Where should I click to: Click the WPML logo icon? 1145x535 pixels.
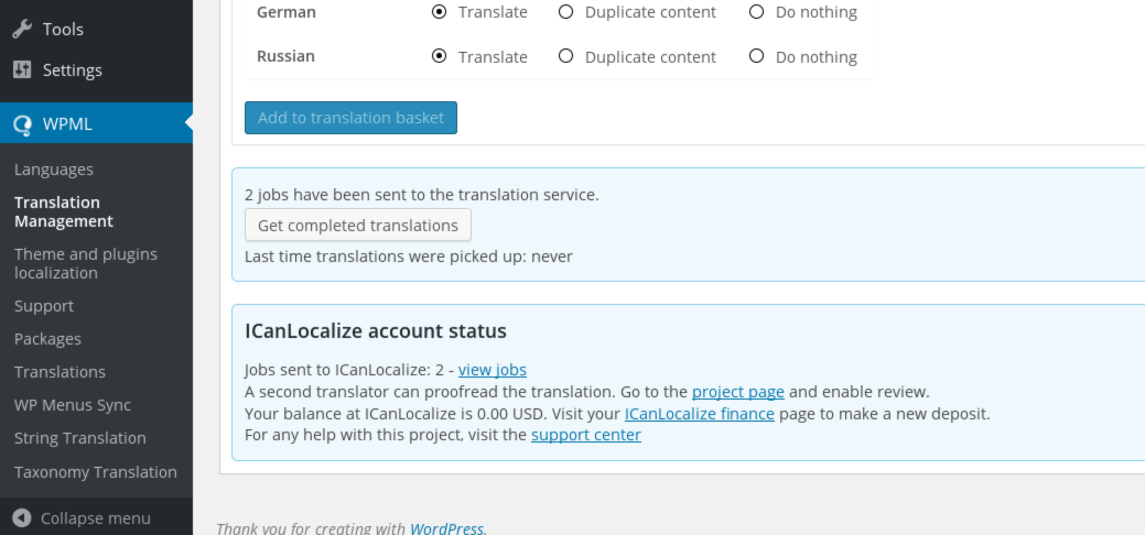tap(23, 125)
